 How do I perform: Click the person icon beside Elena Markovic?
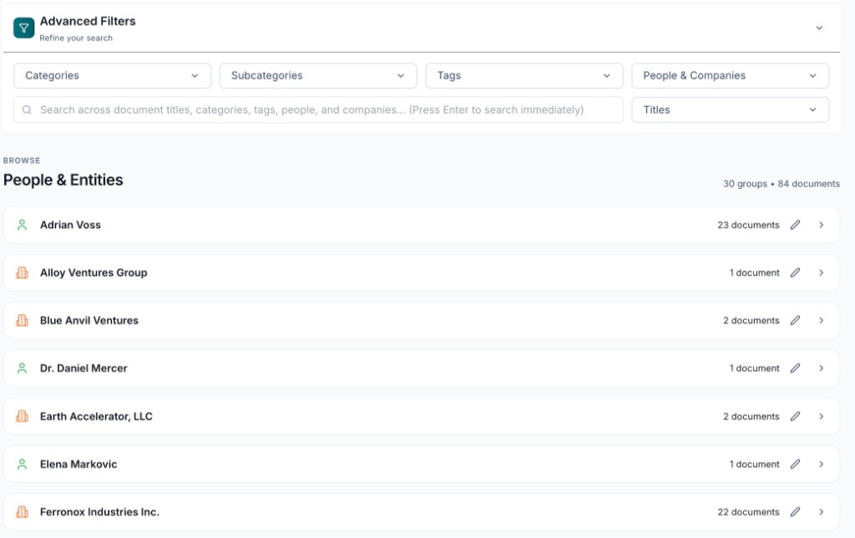click(22, 464)
